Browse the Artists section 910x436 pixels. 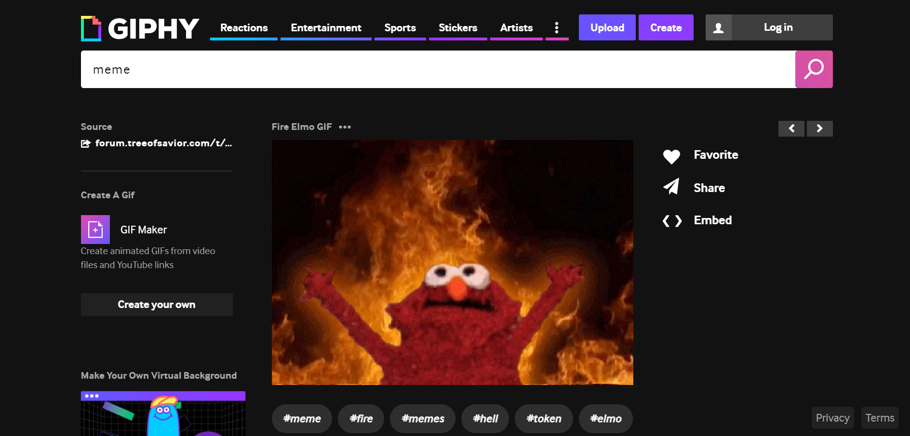point(516,28)
